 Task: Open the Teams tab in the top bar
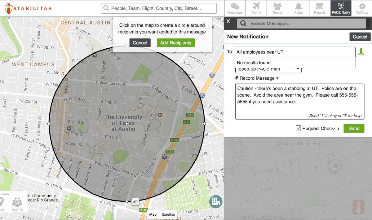277,8
